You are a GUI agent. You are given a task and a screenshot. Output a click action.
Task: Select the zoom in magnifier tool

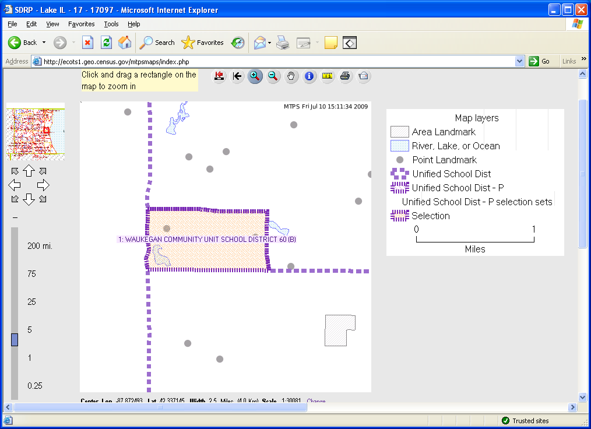pos(255,76)
